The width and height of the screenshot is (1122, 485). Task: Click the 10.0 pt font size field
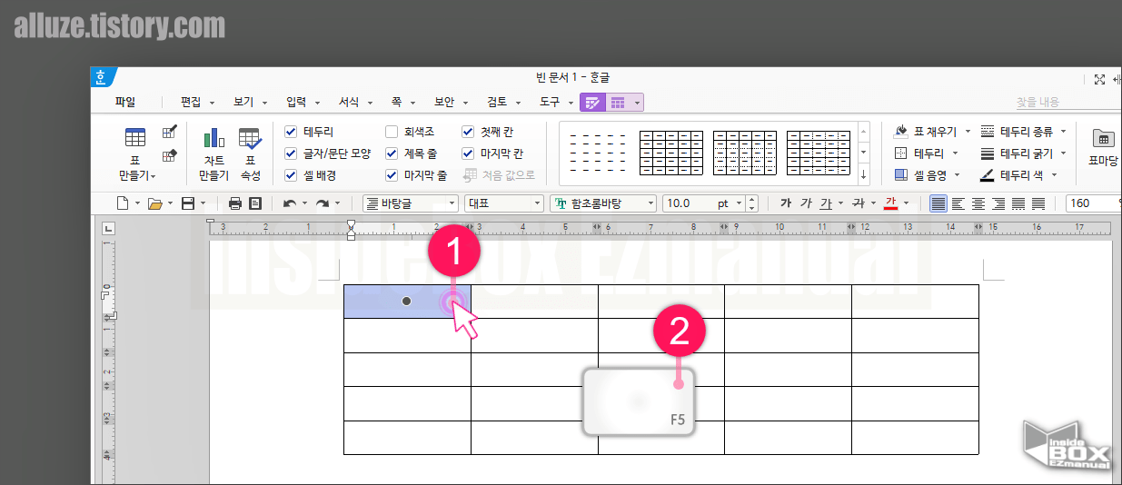pyautogui.click(x=703, y=203)
